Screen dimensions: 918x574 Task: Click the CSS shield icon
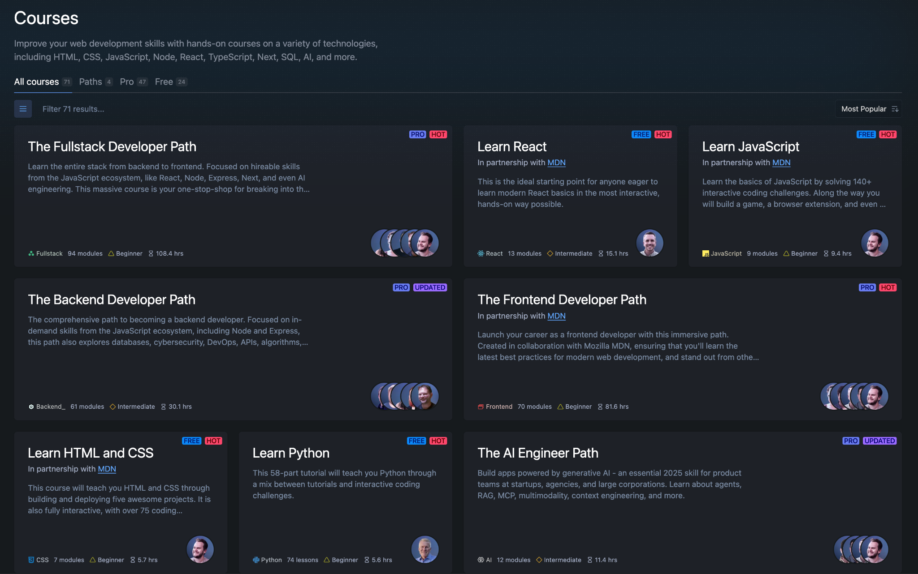click(x=31, y=560)
